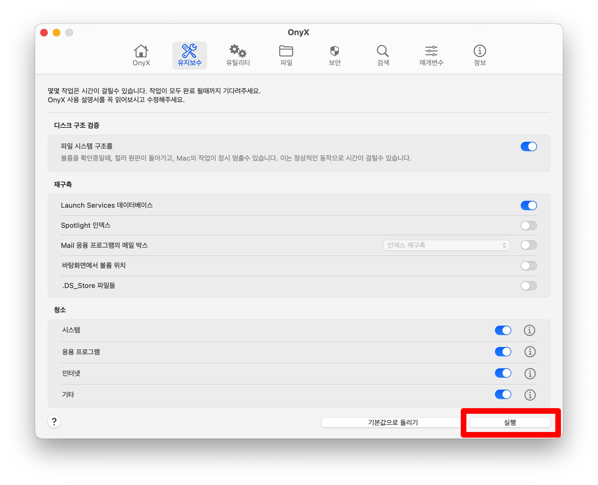Turn off Launch Services 데이터베이스 toggle
This screenshot has width=598, height=485.
tap(529, 205)
